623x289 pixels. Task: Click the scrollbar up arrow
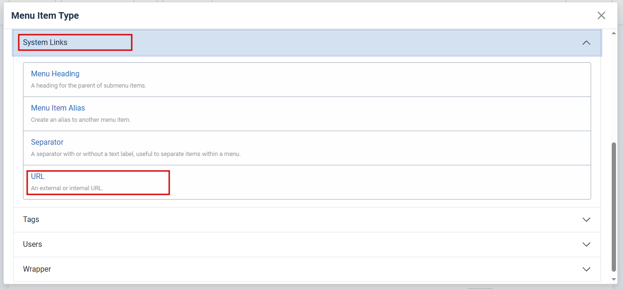click(x=614, y=33)
